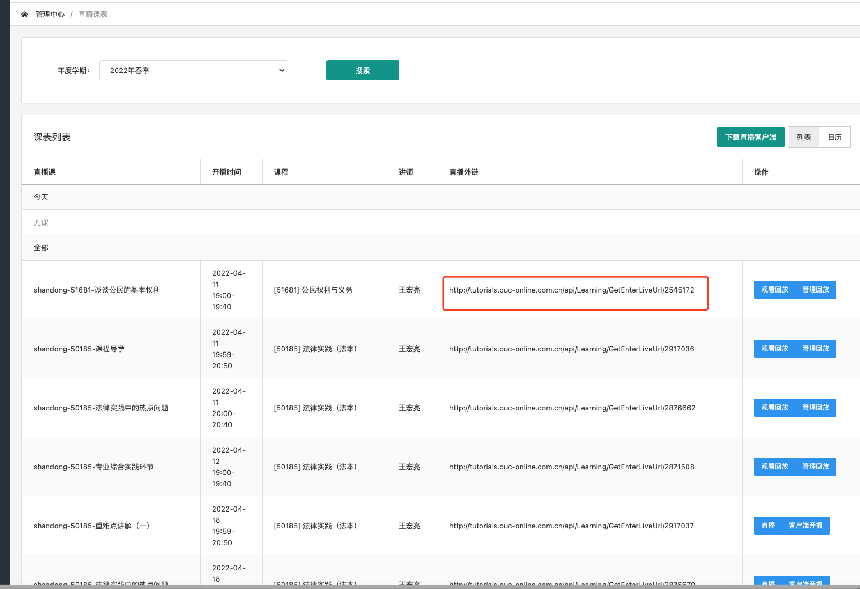The image size is (860, 589).
Task: Click 管理回放 for 课程导学 row
Action: [x=816, y=349]
